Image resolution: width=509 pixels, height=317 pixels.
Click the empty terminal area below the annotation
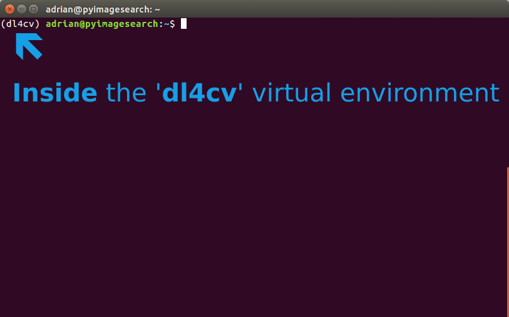(x=253, y=211)
